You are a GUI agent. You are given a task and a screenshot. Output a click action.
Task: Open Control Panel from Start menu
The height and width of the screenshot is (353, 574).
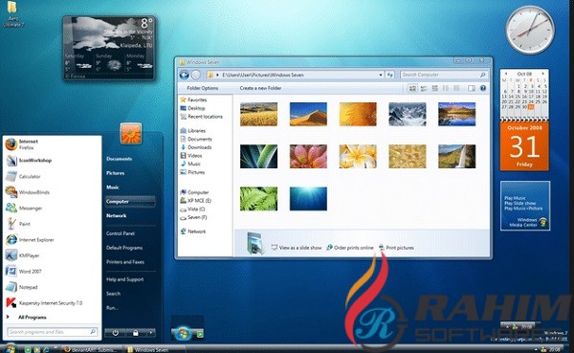121,233
